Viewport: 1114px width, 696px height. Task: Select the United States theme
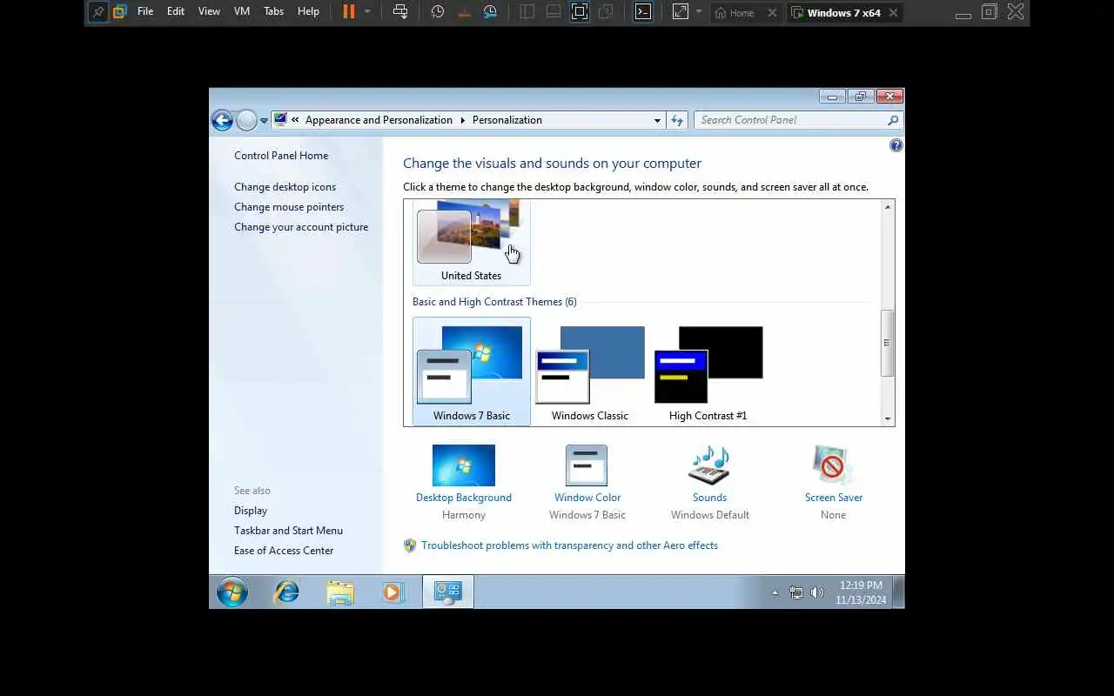click(x=471, y=242)
